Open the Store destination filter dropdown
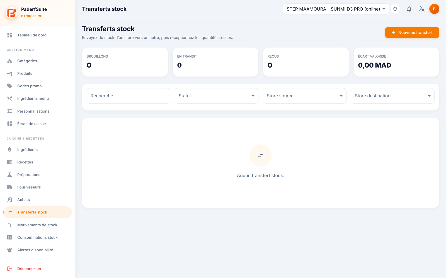 click(x=393, y=96)
